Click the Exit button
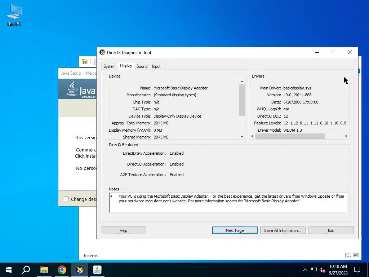This screenshot has height=277, width=369. pyautogui.click(x=331, y=230)
